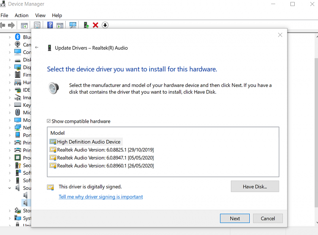Image resolution: width=318 pixels, height=235 pixels.
Task: Open the show/hide console tree toolbar icon
Action: point(24,25)
